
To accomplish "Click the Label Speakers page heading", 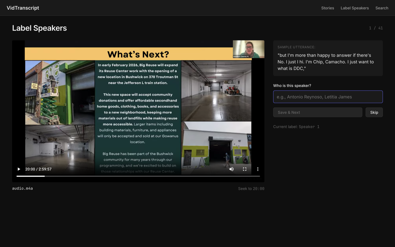I will coord(39,28).
